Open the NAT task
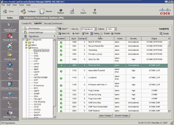 [x=10, y=75]
